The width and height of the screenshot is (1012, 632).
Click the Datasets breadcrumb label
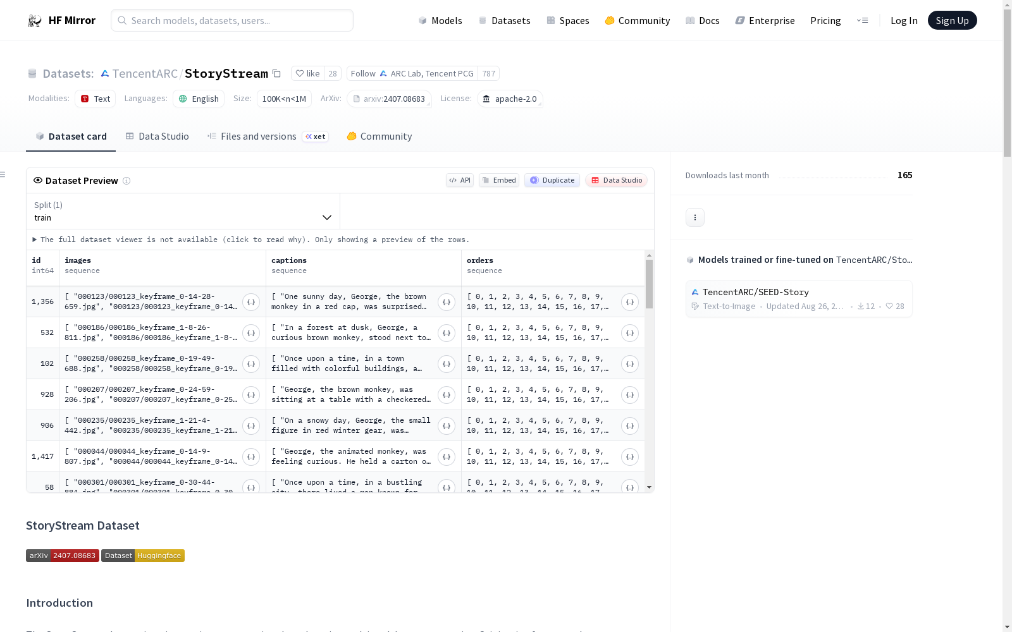(x=68, y=73)
